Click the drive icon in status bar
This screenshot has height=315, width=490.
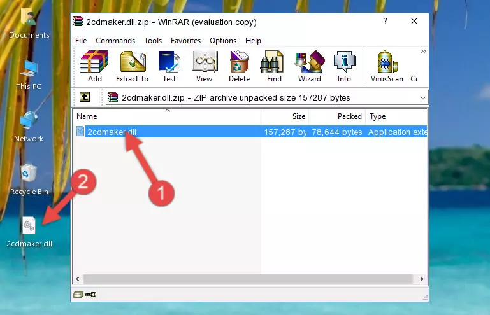coord(78,295)
